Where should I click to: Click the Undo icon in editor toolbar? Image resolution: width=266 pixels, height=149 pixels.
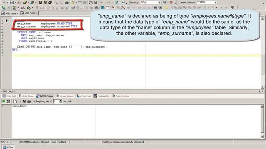[x=129, y=8]
